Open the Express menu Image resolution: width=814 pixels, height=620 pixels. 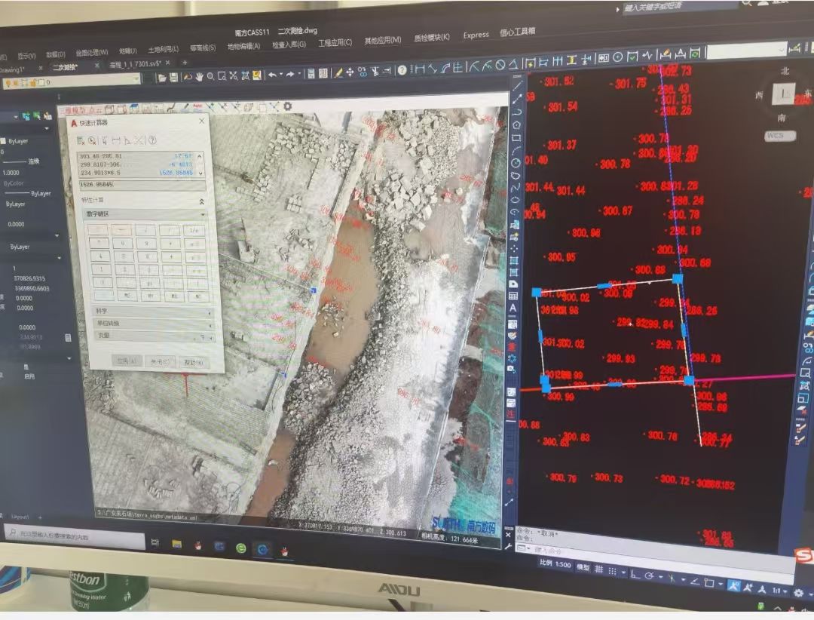pyautogui.click(x=476, y=35)
